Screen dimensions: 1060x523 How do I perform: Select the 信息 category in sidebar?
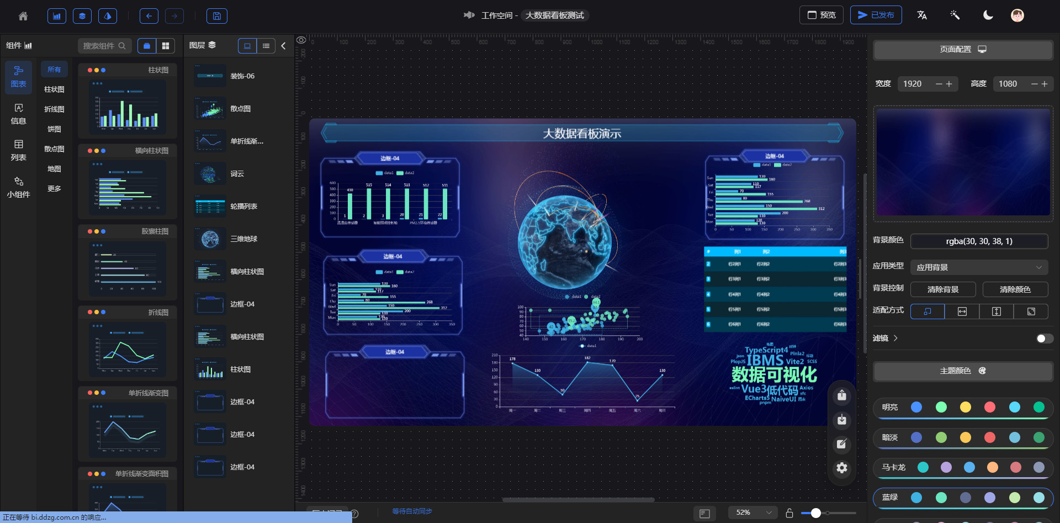click(x=18, y=114)
